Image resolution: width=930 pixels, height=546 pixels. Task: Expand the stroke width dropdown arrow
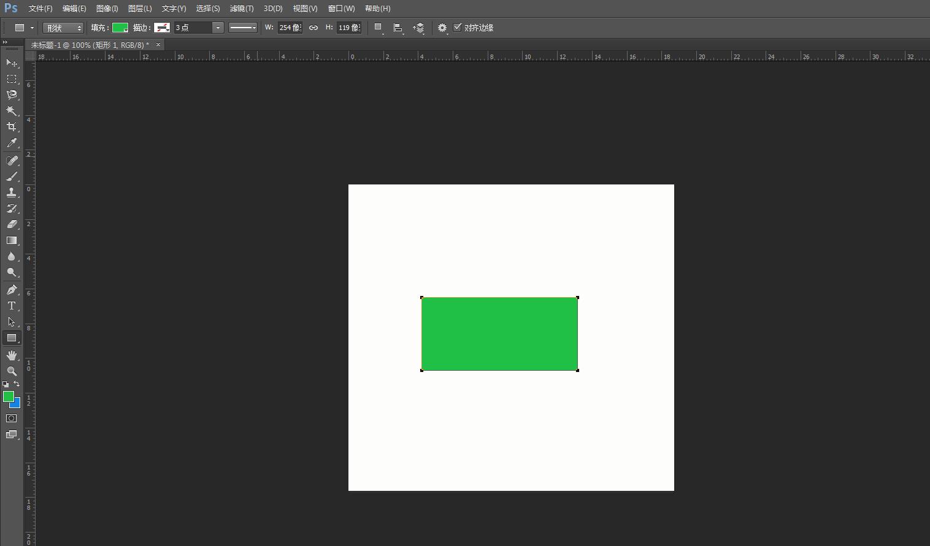[218, 28]
